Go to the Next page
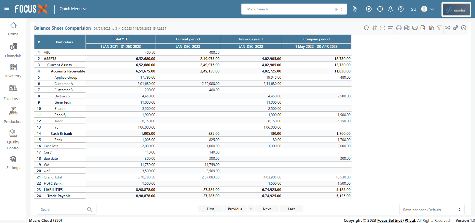Viewport: 475px width, 223px height. click(267, 209)
